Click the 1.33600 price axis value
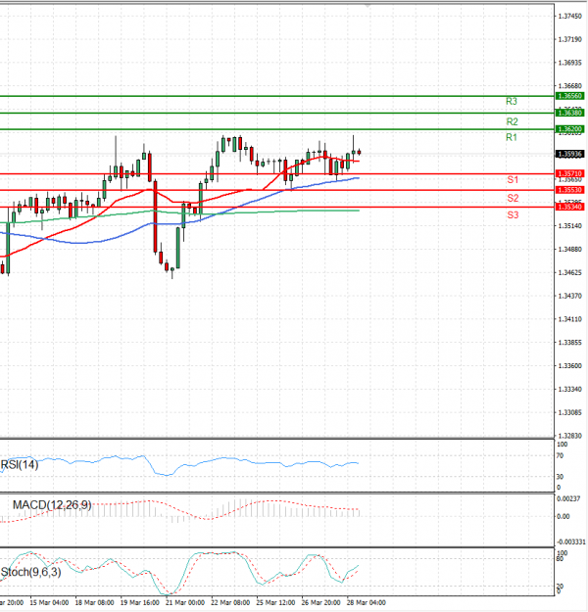This screenshot has width=588, height=612. 570,366
